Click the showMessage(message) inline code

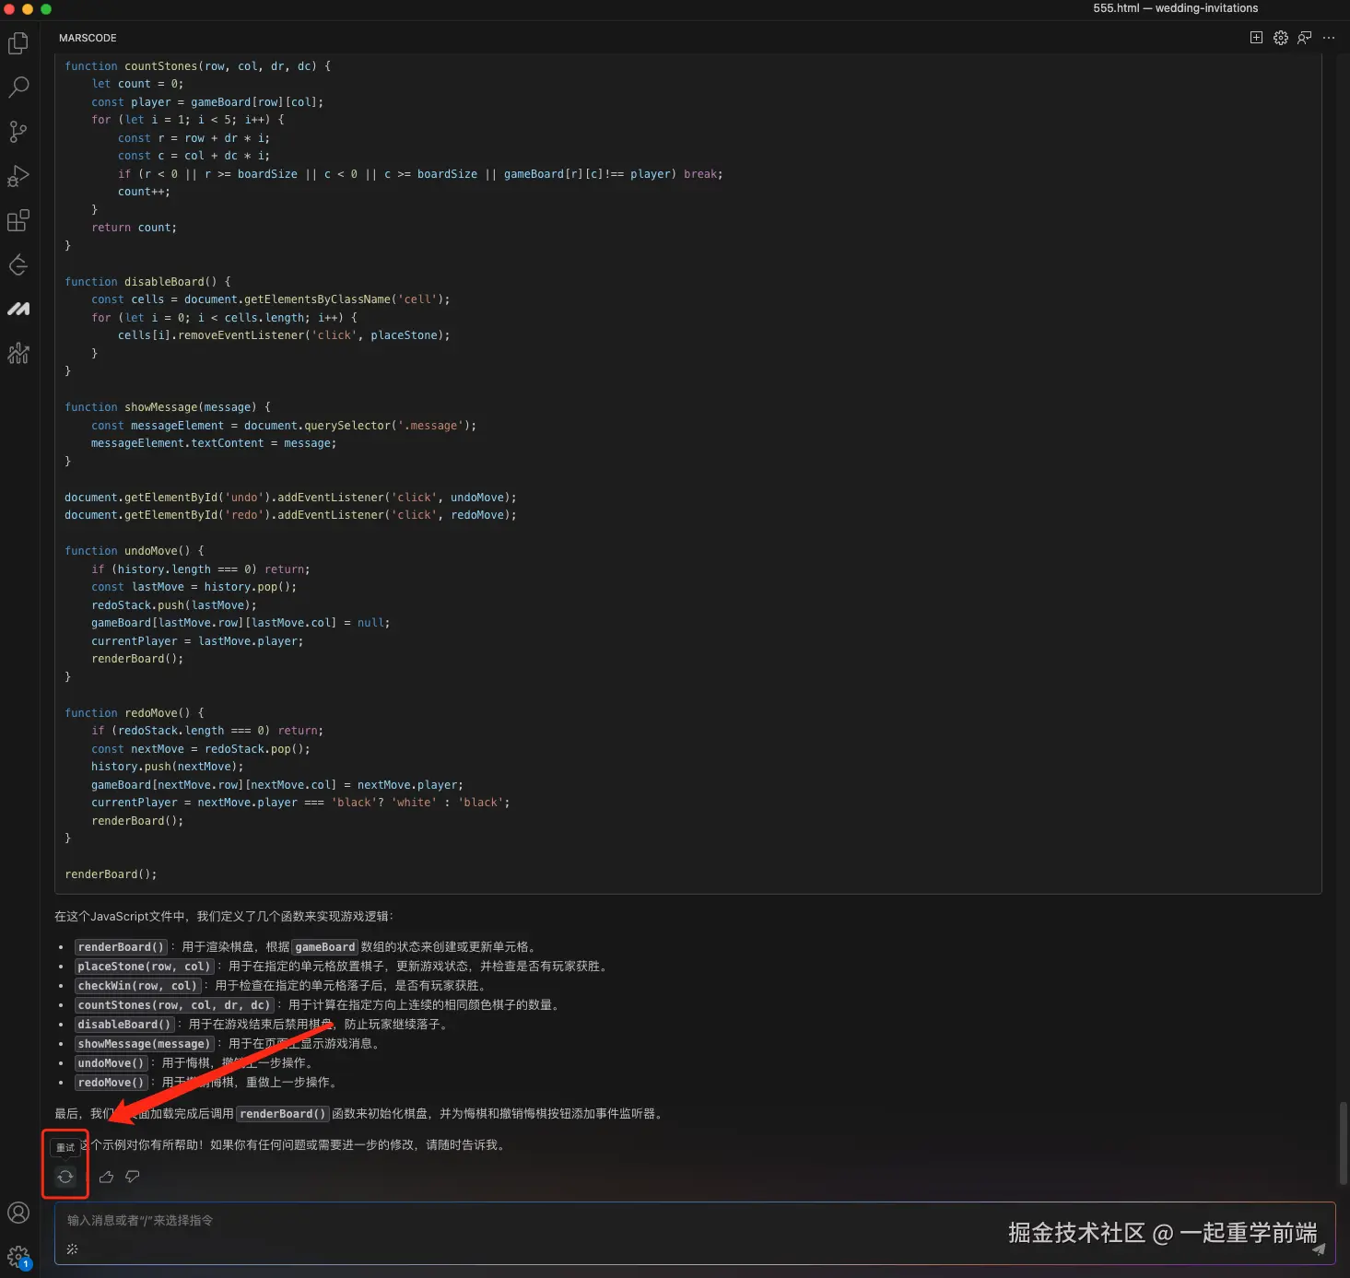(x=144, y=1044)
